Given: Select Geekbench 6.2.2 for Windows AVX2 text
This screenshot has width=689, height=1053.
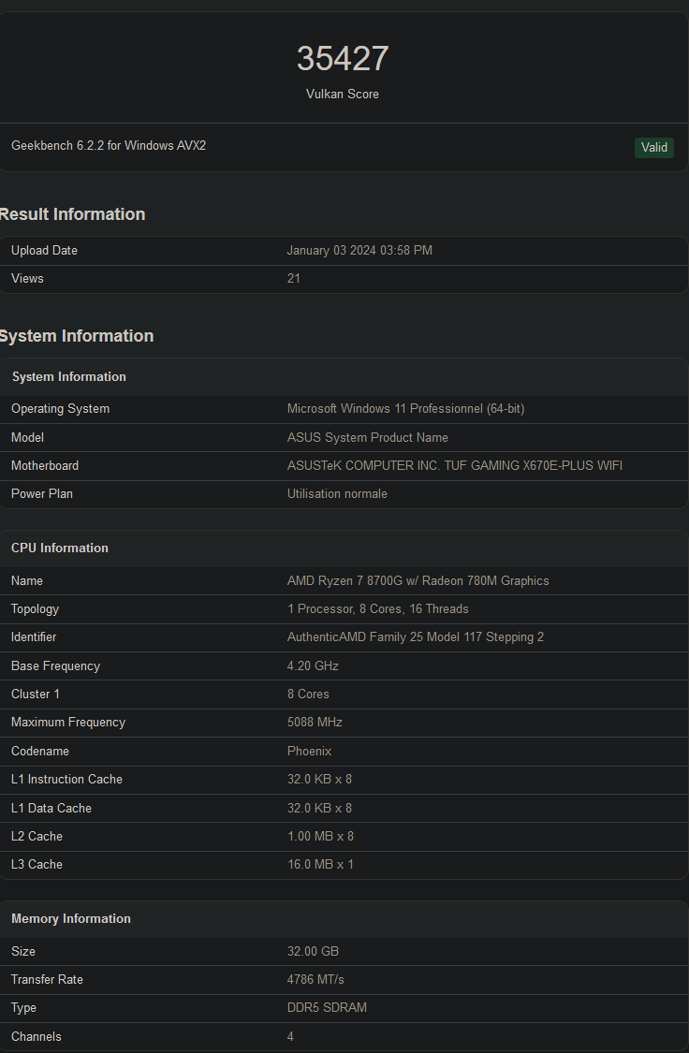Looking at the screenshot, I should pyautogui.click(x=109, y=146).
